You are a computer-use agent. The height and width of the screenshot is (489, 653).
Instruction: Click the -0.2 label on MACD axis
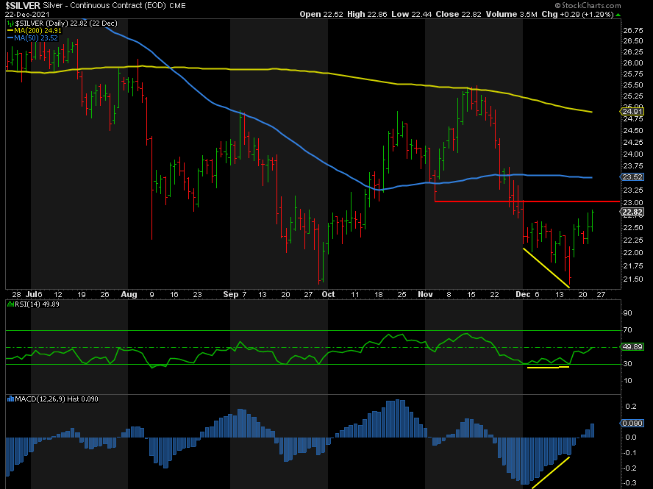[x=630, y=468]
